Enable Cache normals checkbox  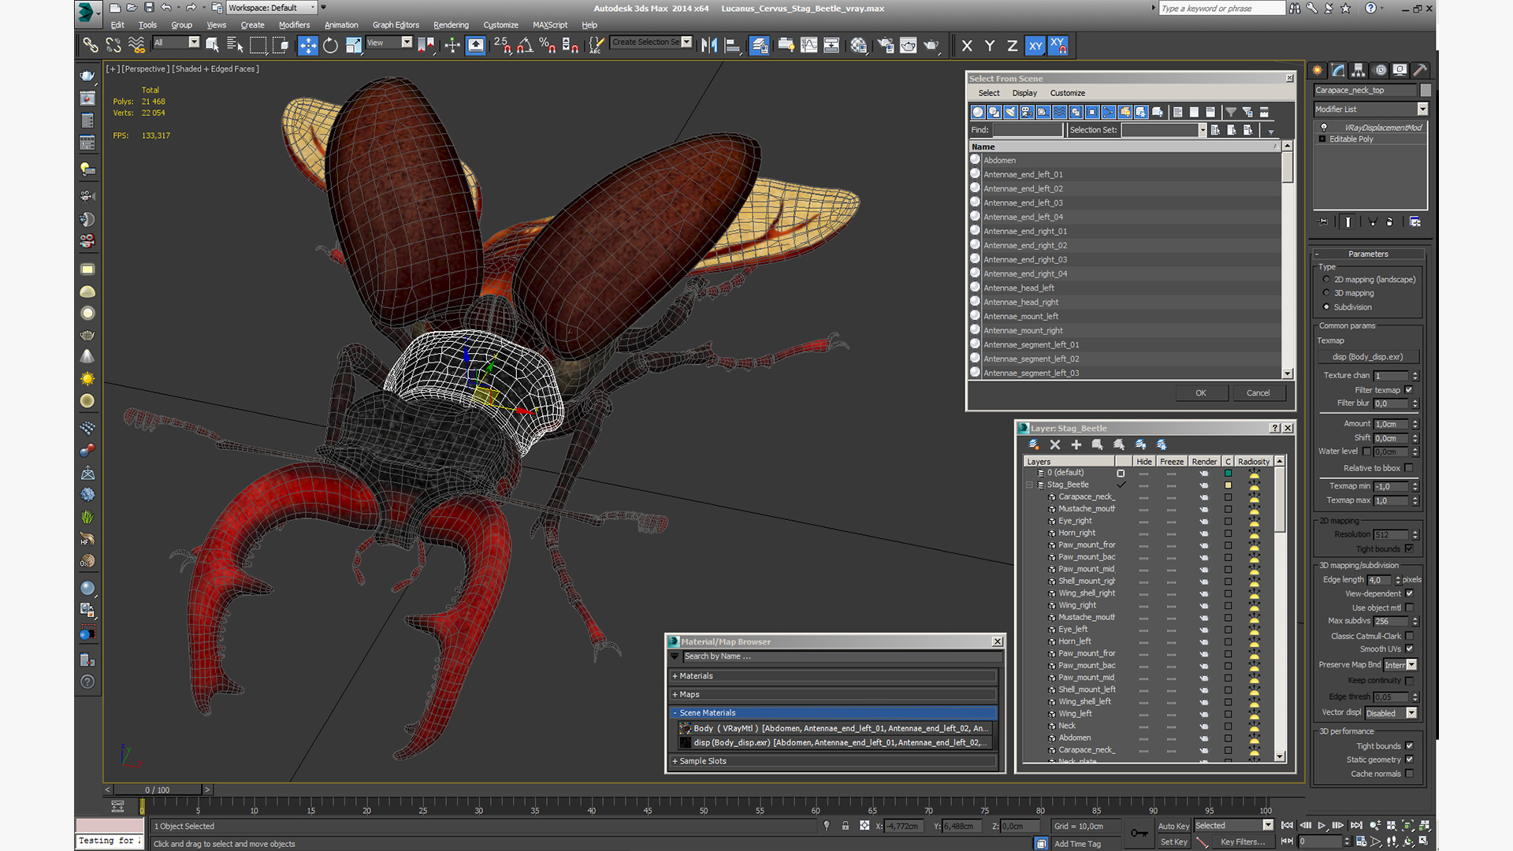(1409, 775)
